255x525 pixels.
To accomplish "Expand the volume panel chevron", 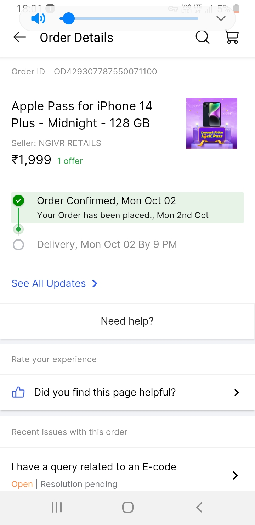I will pyautogui.click(x=221, y=18).
